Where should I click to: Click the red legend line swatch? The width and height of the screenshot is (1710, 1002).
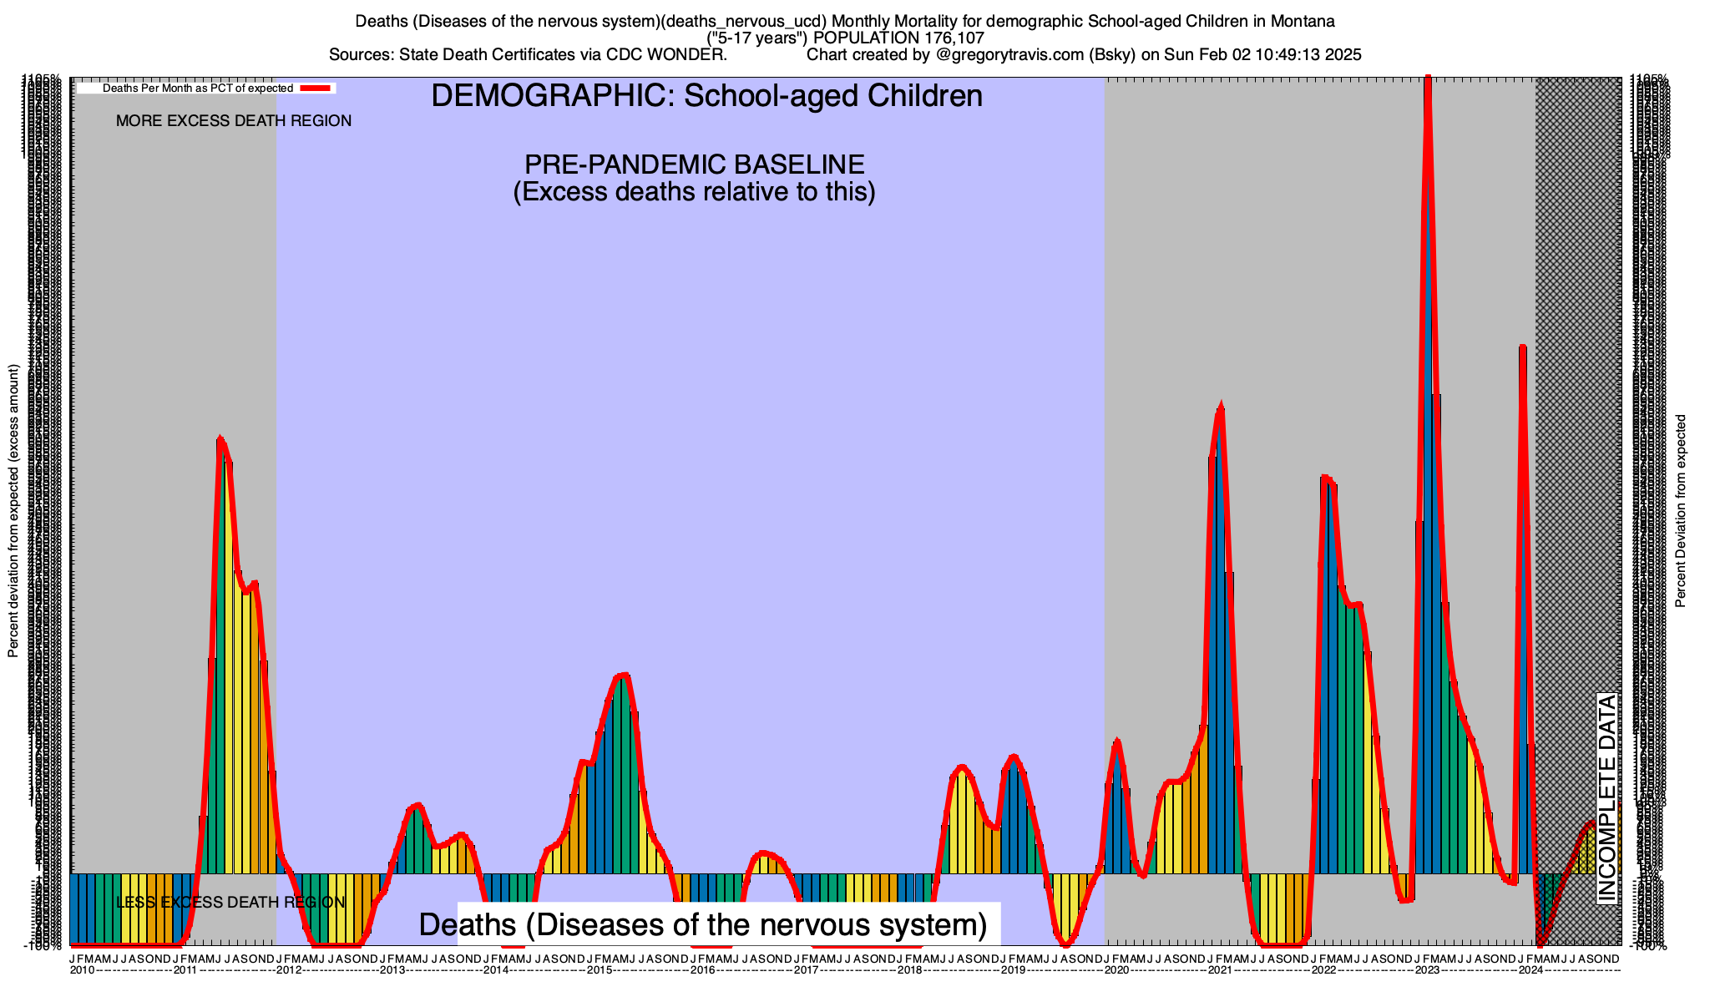point(316,88)
